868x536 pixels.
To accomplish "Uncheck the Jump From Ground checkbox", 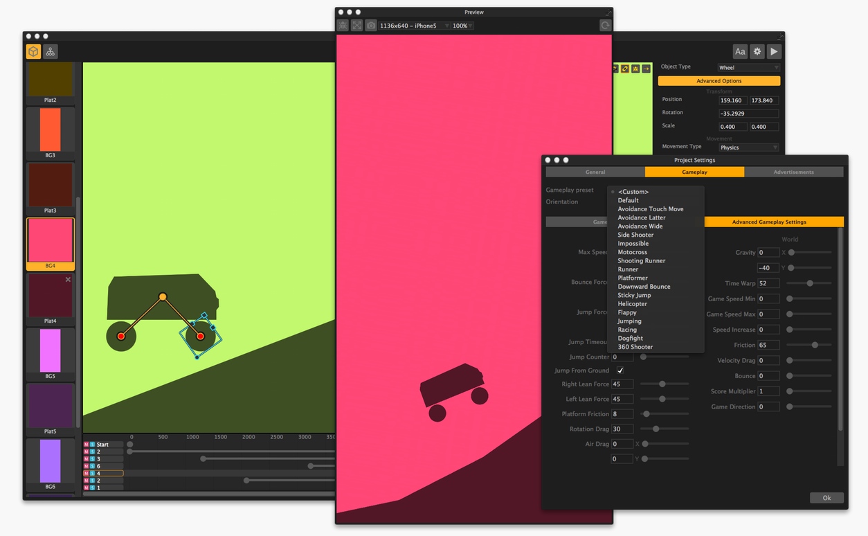I will coord(620,370).
